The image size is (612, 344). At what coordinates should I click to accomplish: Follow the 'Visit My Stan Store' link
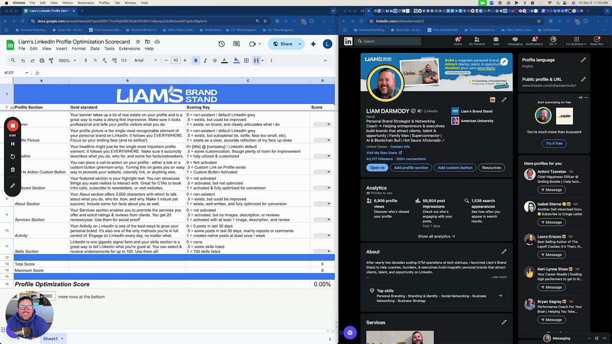(384, 153)
